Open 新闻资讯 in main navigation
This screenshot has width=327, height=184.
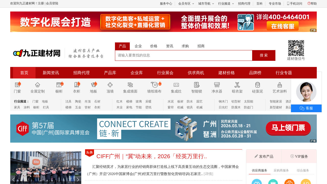point(51,73)
